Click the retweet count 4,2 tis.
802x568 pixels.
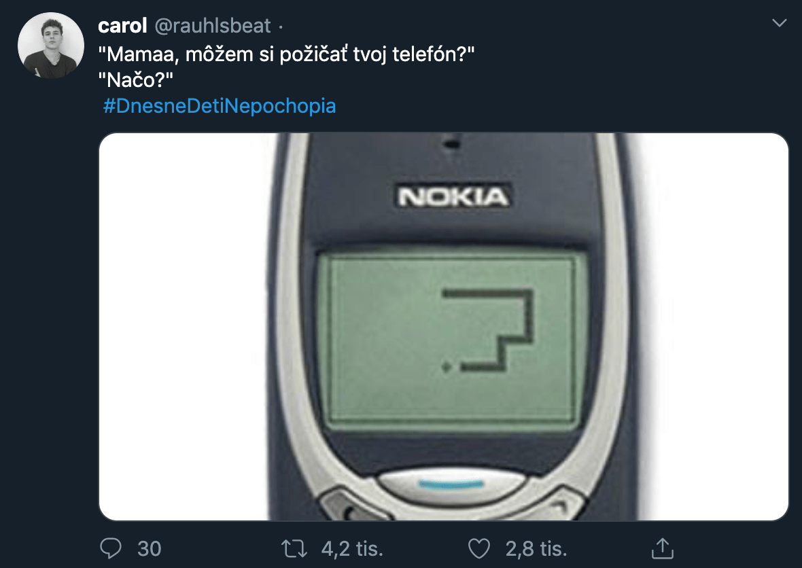coord(351,548)
